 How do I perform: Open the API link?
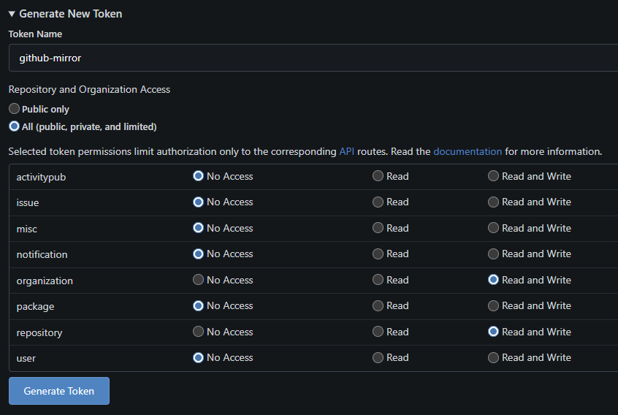pos(346,152)
